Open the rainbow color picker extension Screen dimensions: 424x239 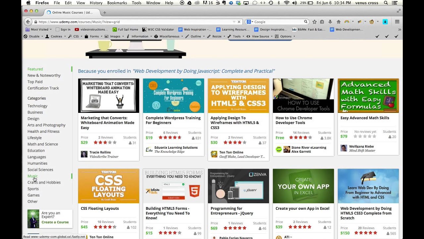(347, 22)
